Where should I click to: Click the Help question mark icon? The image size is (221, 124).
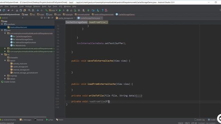coord(103,10)
